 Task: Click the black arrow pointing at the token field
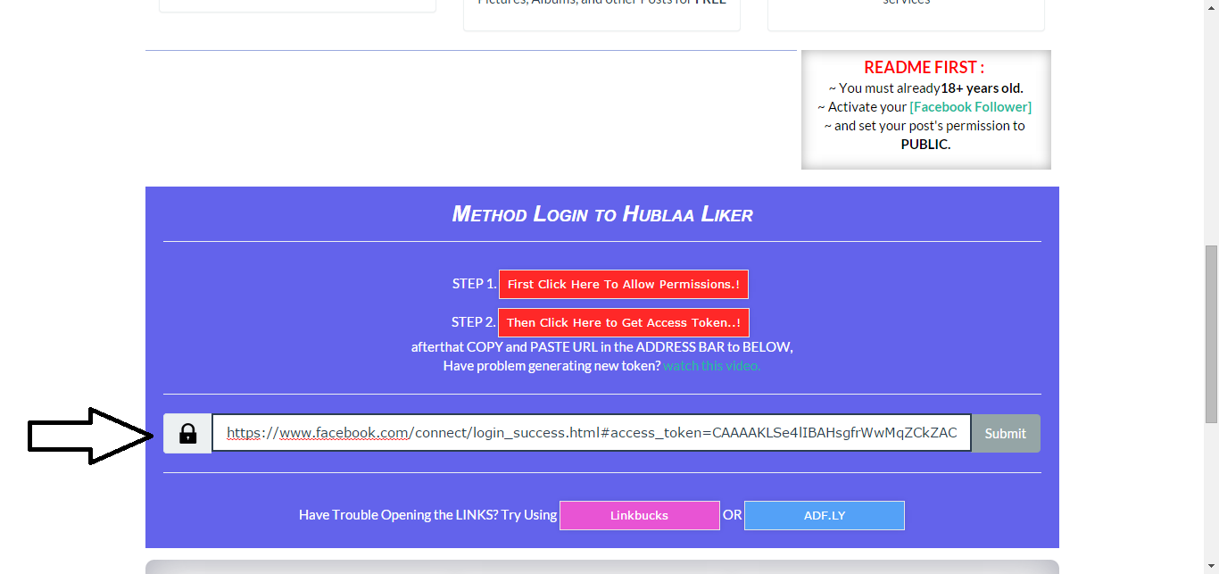(x=89, y=435)
